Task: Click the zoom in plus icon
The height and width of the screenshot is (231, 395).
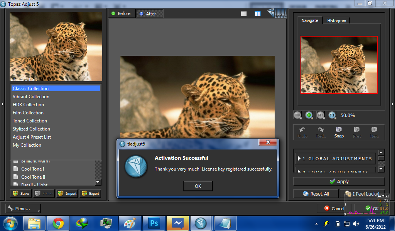Action: point(309,115)
